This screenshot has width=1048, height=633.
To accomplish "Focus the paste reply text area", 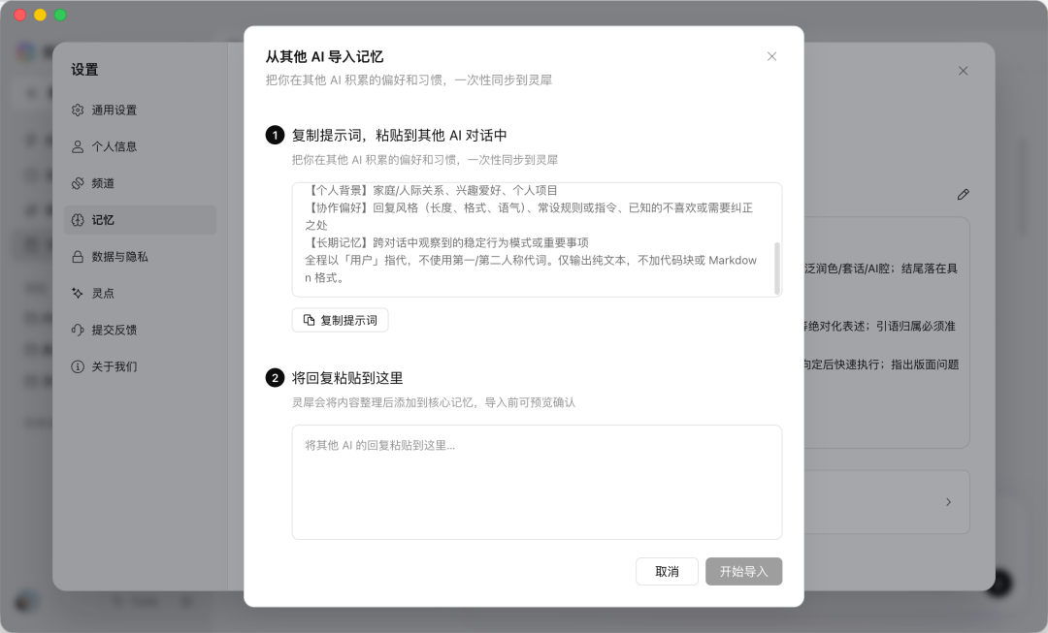I will pyautogui.click(x=537, y=482).
